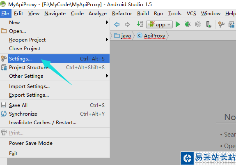The image size is (236, 165).
Task: Select Save All menu entry
Action: [x=55, y=105]
